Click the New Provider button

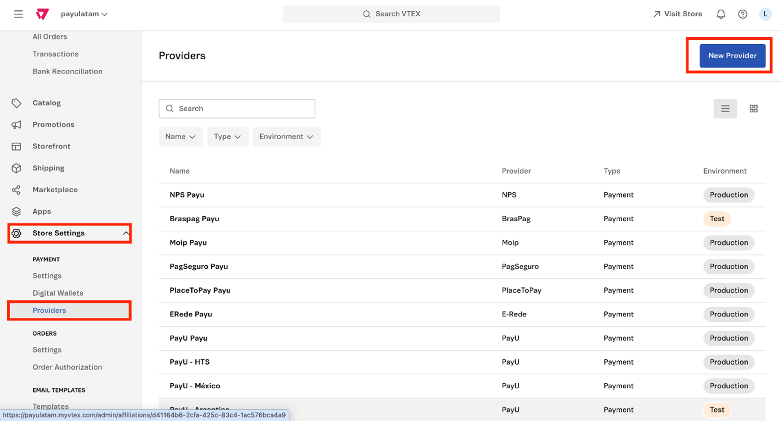732,56
